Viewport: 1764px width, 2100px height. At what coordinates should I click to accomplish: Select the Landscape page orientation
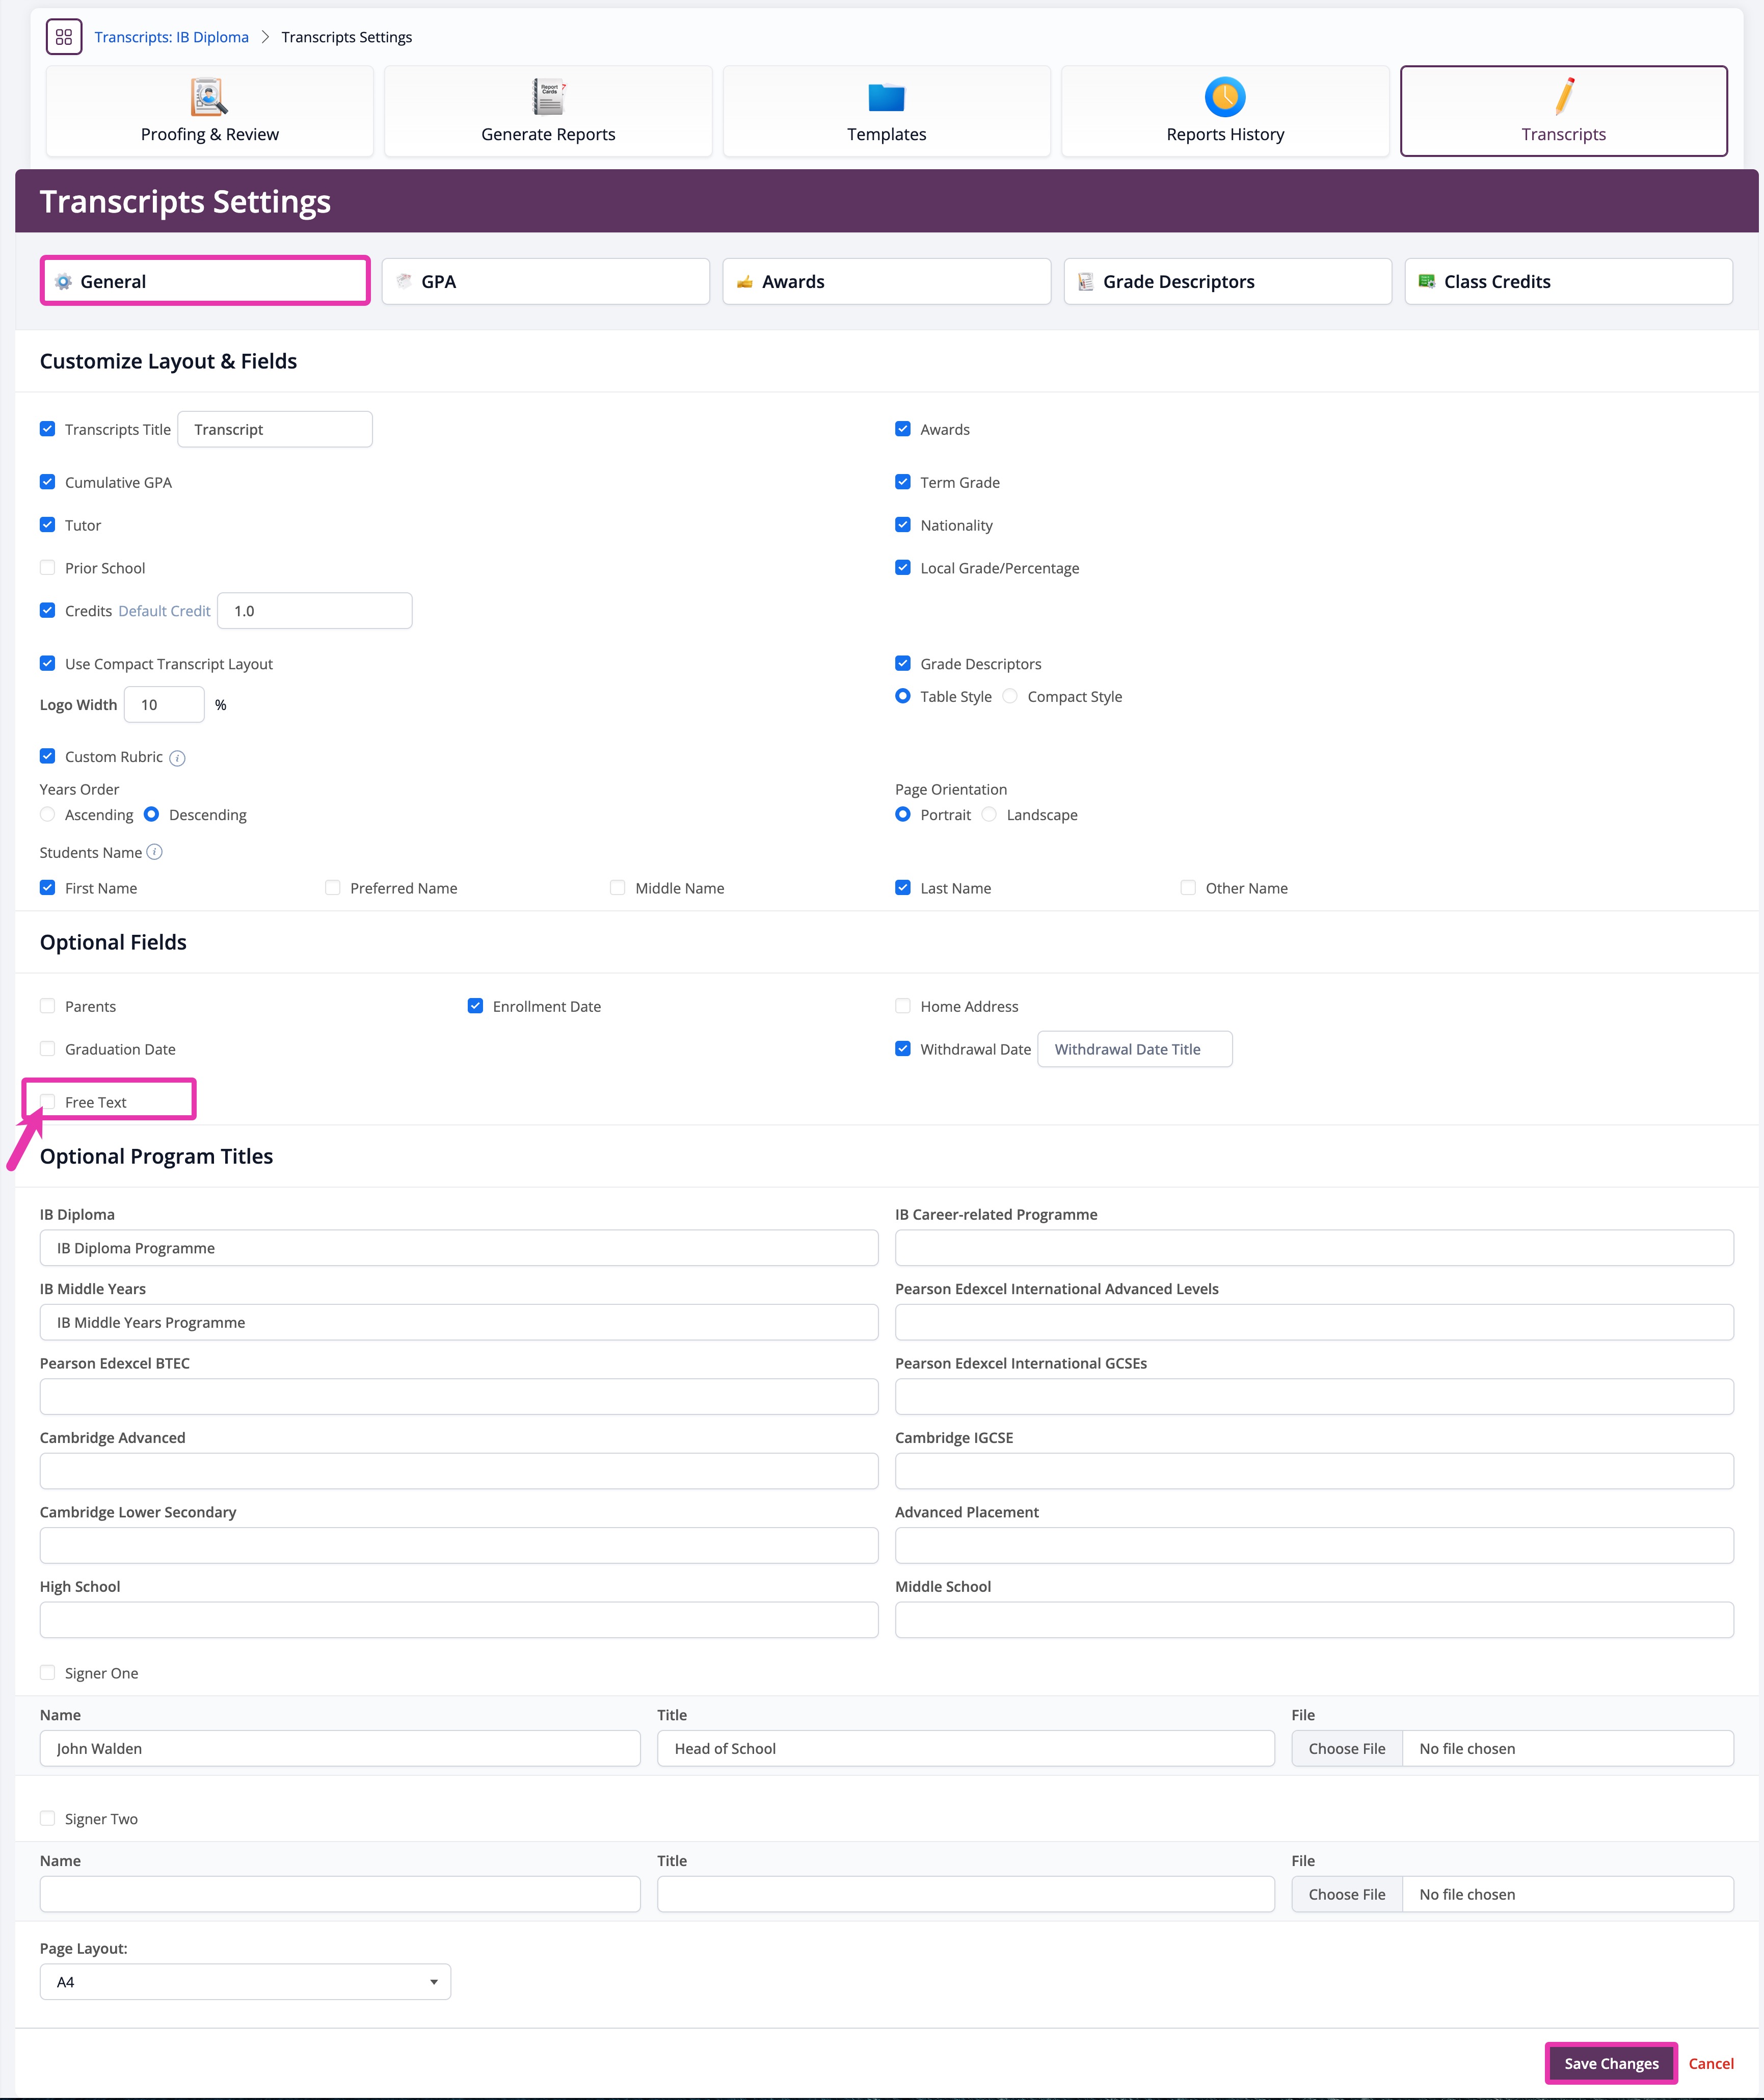click(x=989, y=815)
